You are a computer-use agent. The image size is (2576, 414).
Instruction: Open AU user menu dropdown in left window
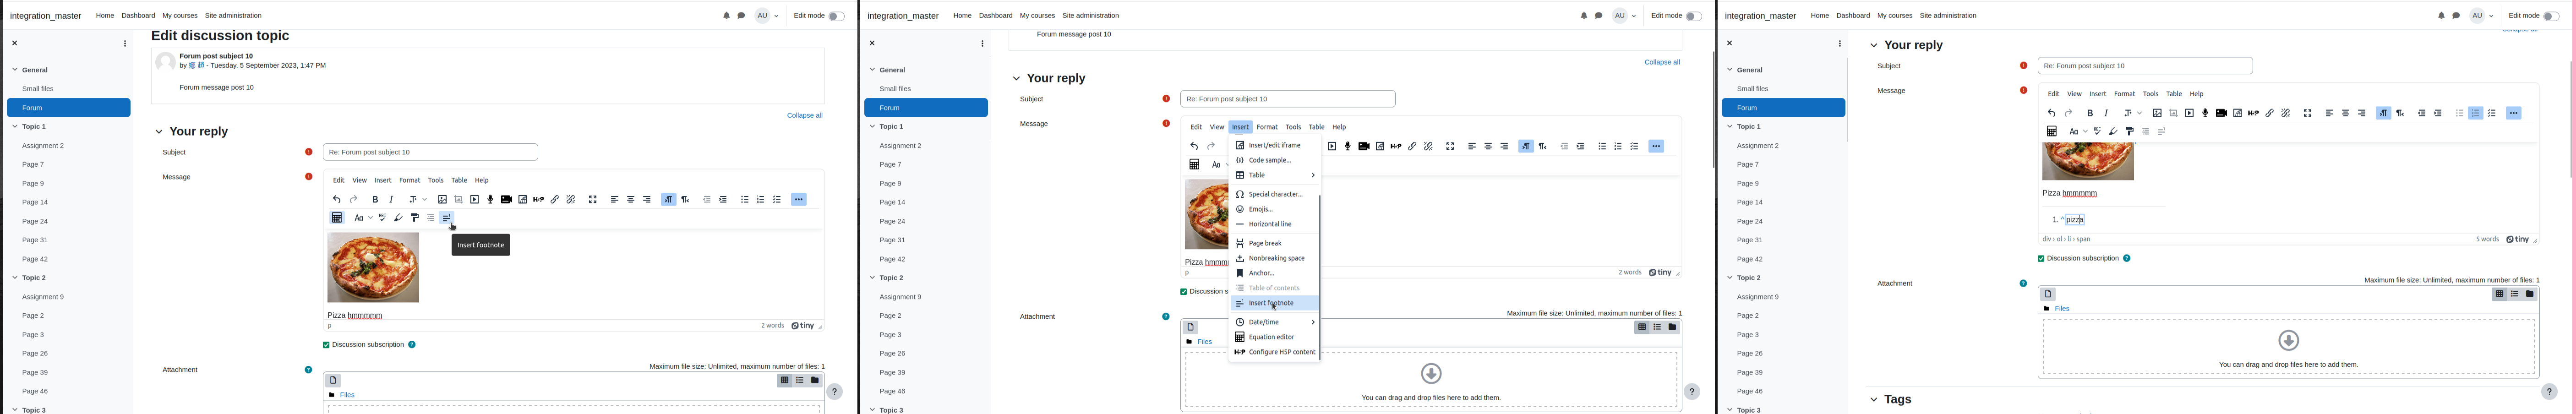[768, 16]
